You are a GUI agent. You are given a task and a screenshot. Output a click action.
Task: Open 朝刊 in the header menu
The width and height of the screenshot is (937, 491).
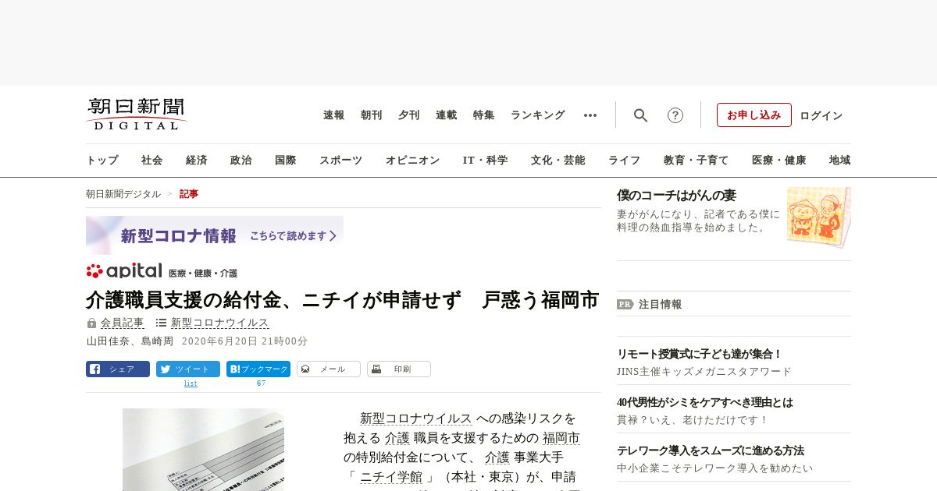pyautogui.click(x=372, y=115)
